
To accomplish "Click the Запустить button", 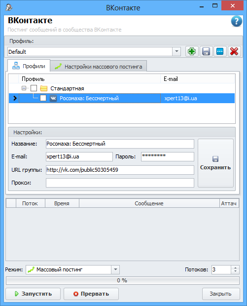I will click(x=33, y=294).
